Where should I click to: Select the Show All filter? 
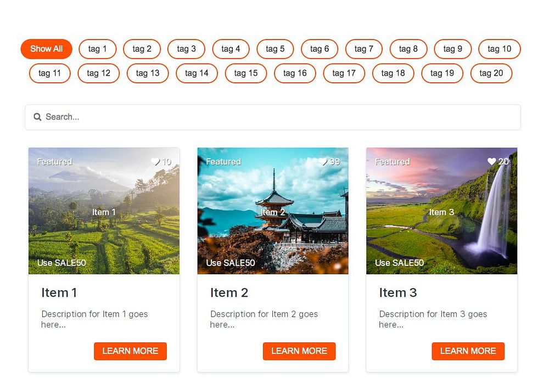click(46, 49)
